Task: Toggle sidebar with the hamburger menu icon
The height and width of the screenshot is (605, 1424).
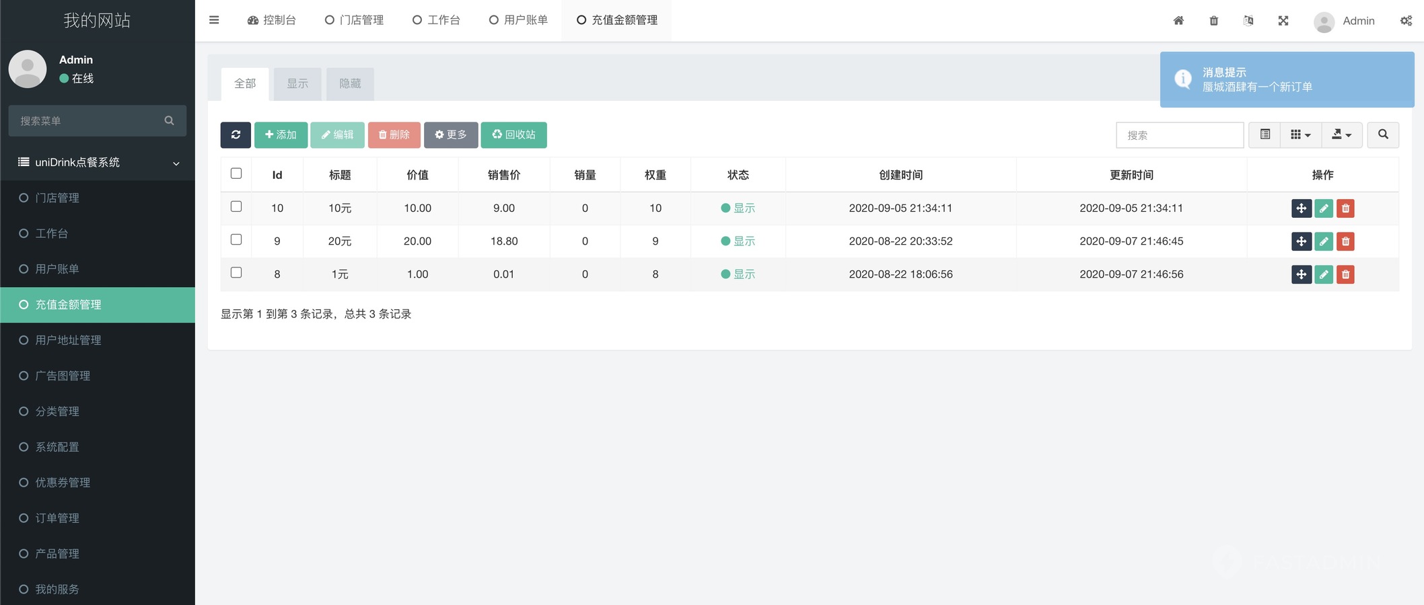Action: pos(214,20)
